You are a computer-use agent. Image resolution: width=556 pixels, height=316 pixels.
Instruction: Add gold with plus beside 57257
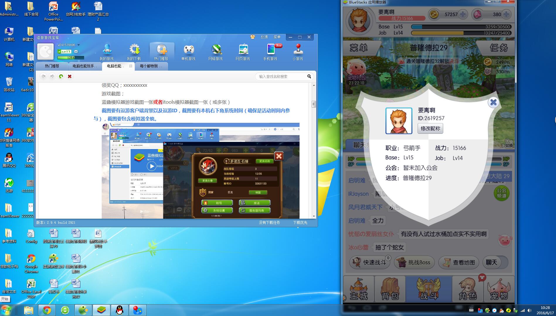point(463,14)
